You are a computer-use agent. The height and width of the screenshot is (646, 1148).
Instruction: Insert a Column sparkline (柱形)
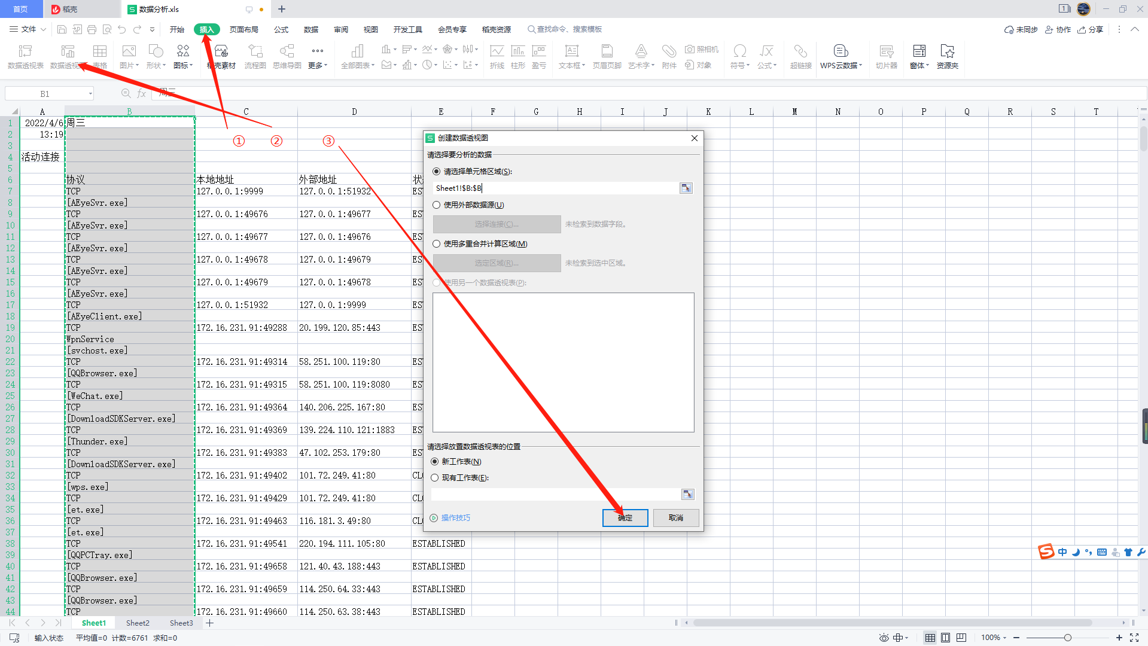pos(518,57)
